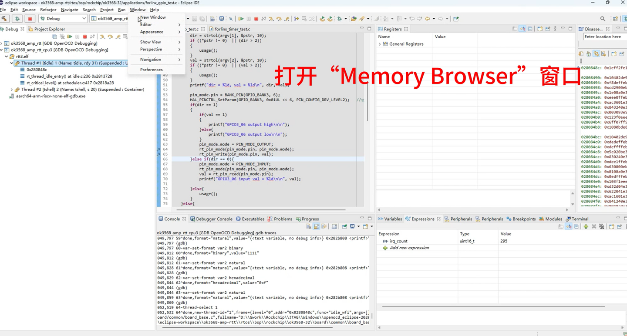Screen dimensions: 627x336
Task: Click the Step Over icon in main toolbar
Action: (x=279, y=19)
